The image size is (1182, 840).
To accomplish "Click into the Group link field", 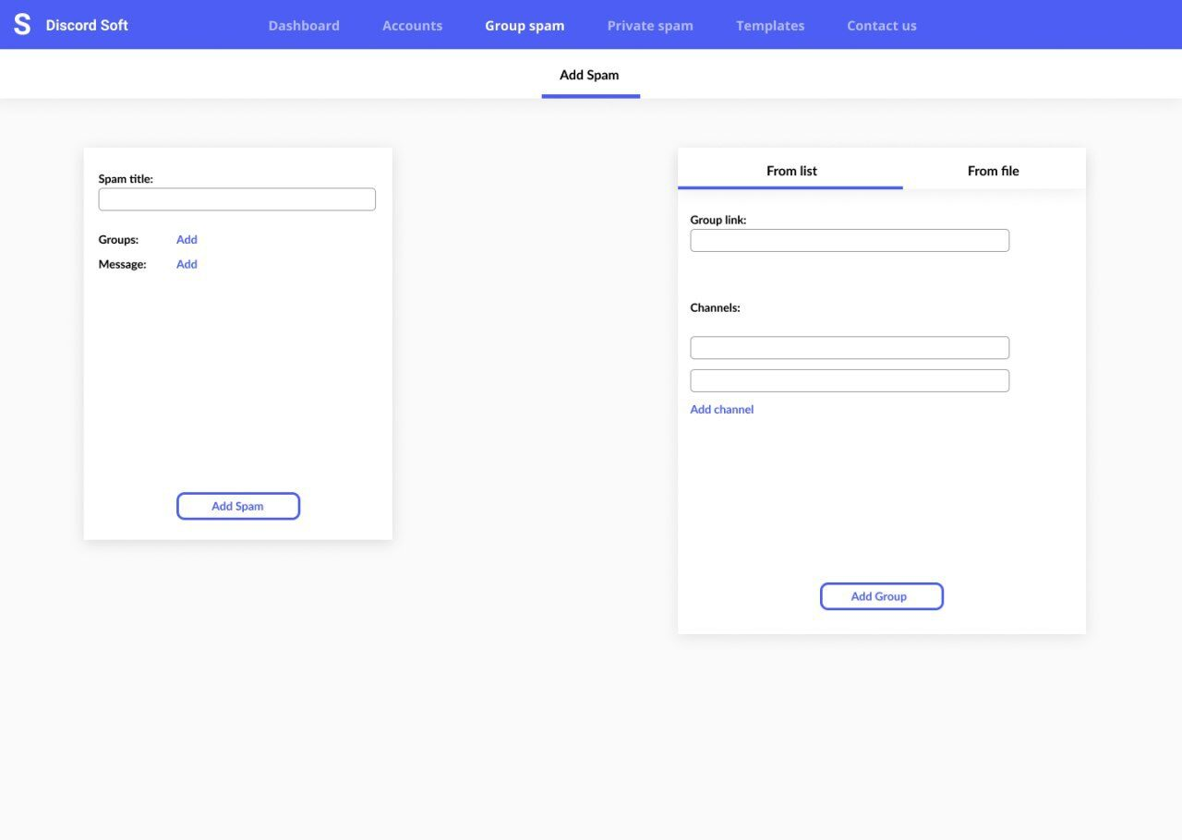I will click(850, 241).
